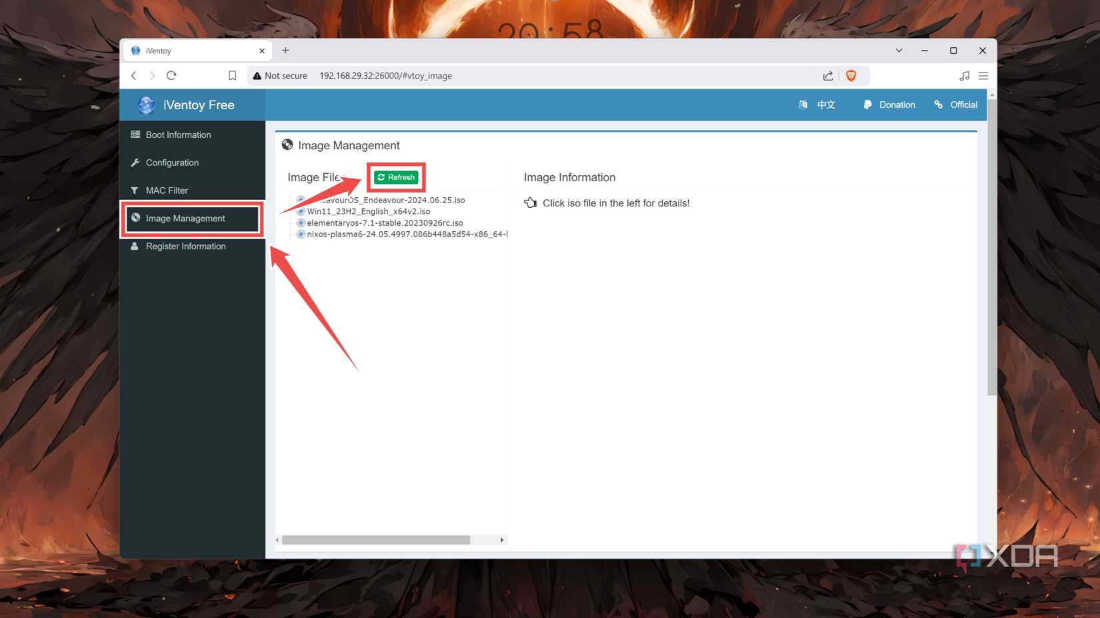The height and width of the screenshot is (618, 1100).
Task: Open the media playlist music icon
Action: pyautogui.click(x=965, y=76)
